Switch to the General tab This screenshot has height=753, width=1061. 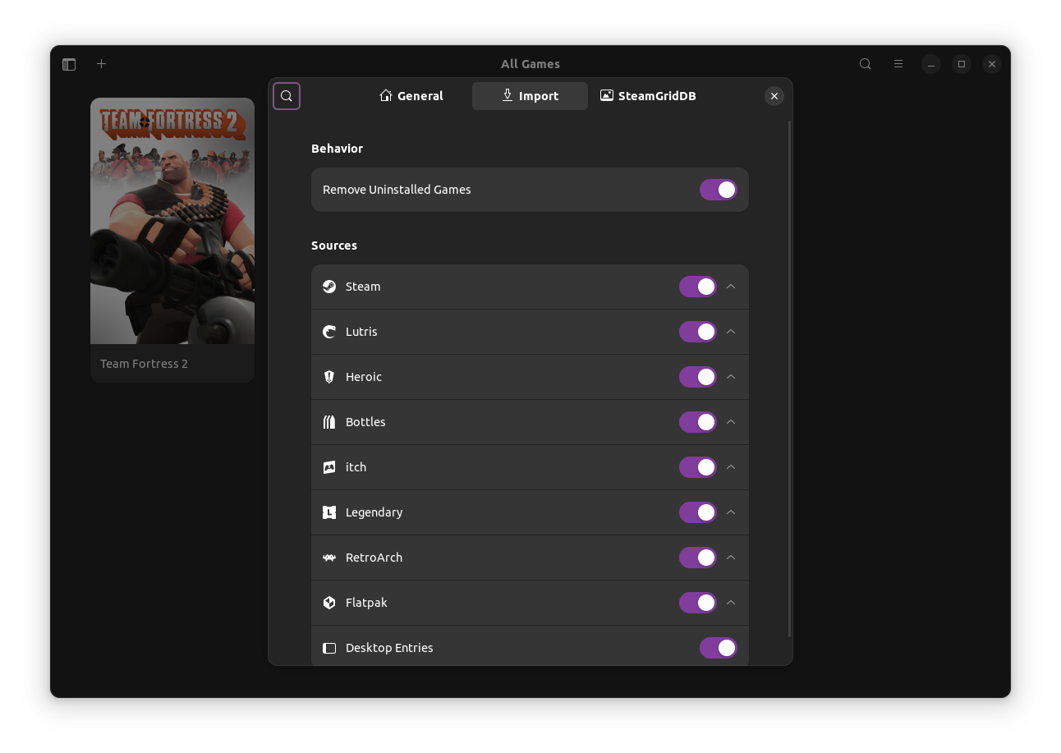[x=411, y=96]
